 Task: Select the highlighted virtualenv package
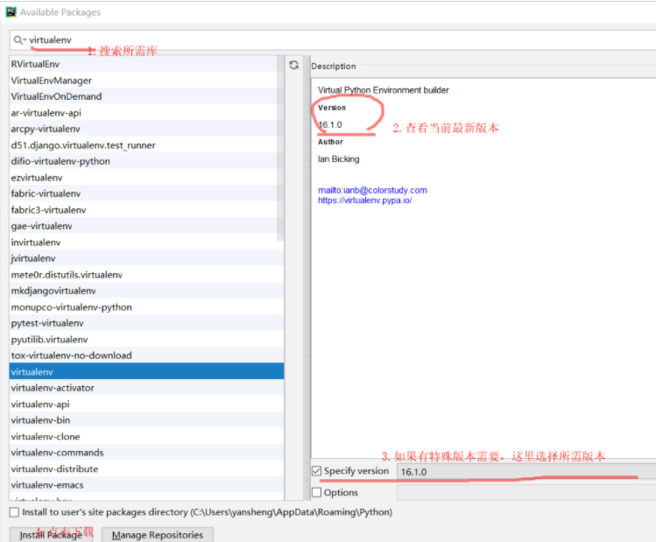click(x=146, y=371)
